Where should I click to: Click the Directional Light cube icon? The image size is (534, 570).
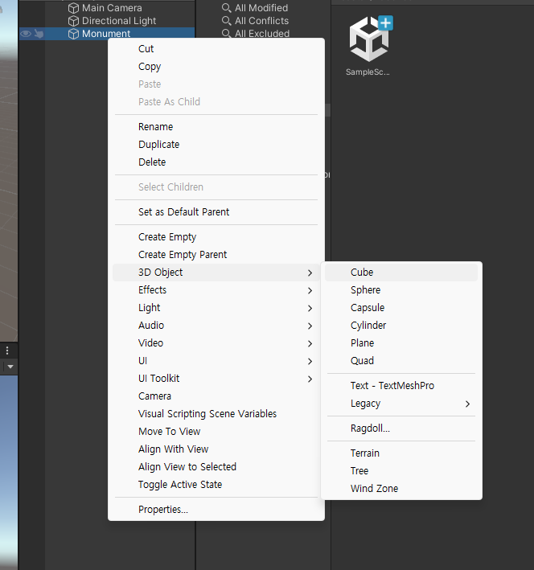[x=73, y=21]
